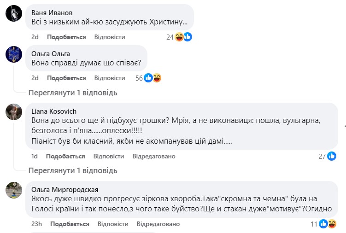
Task: Like Ольга Миргородская's comment via Подобається
Action: point(70,224)
